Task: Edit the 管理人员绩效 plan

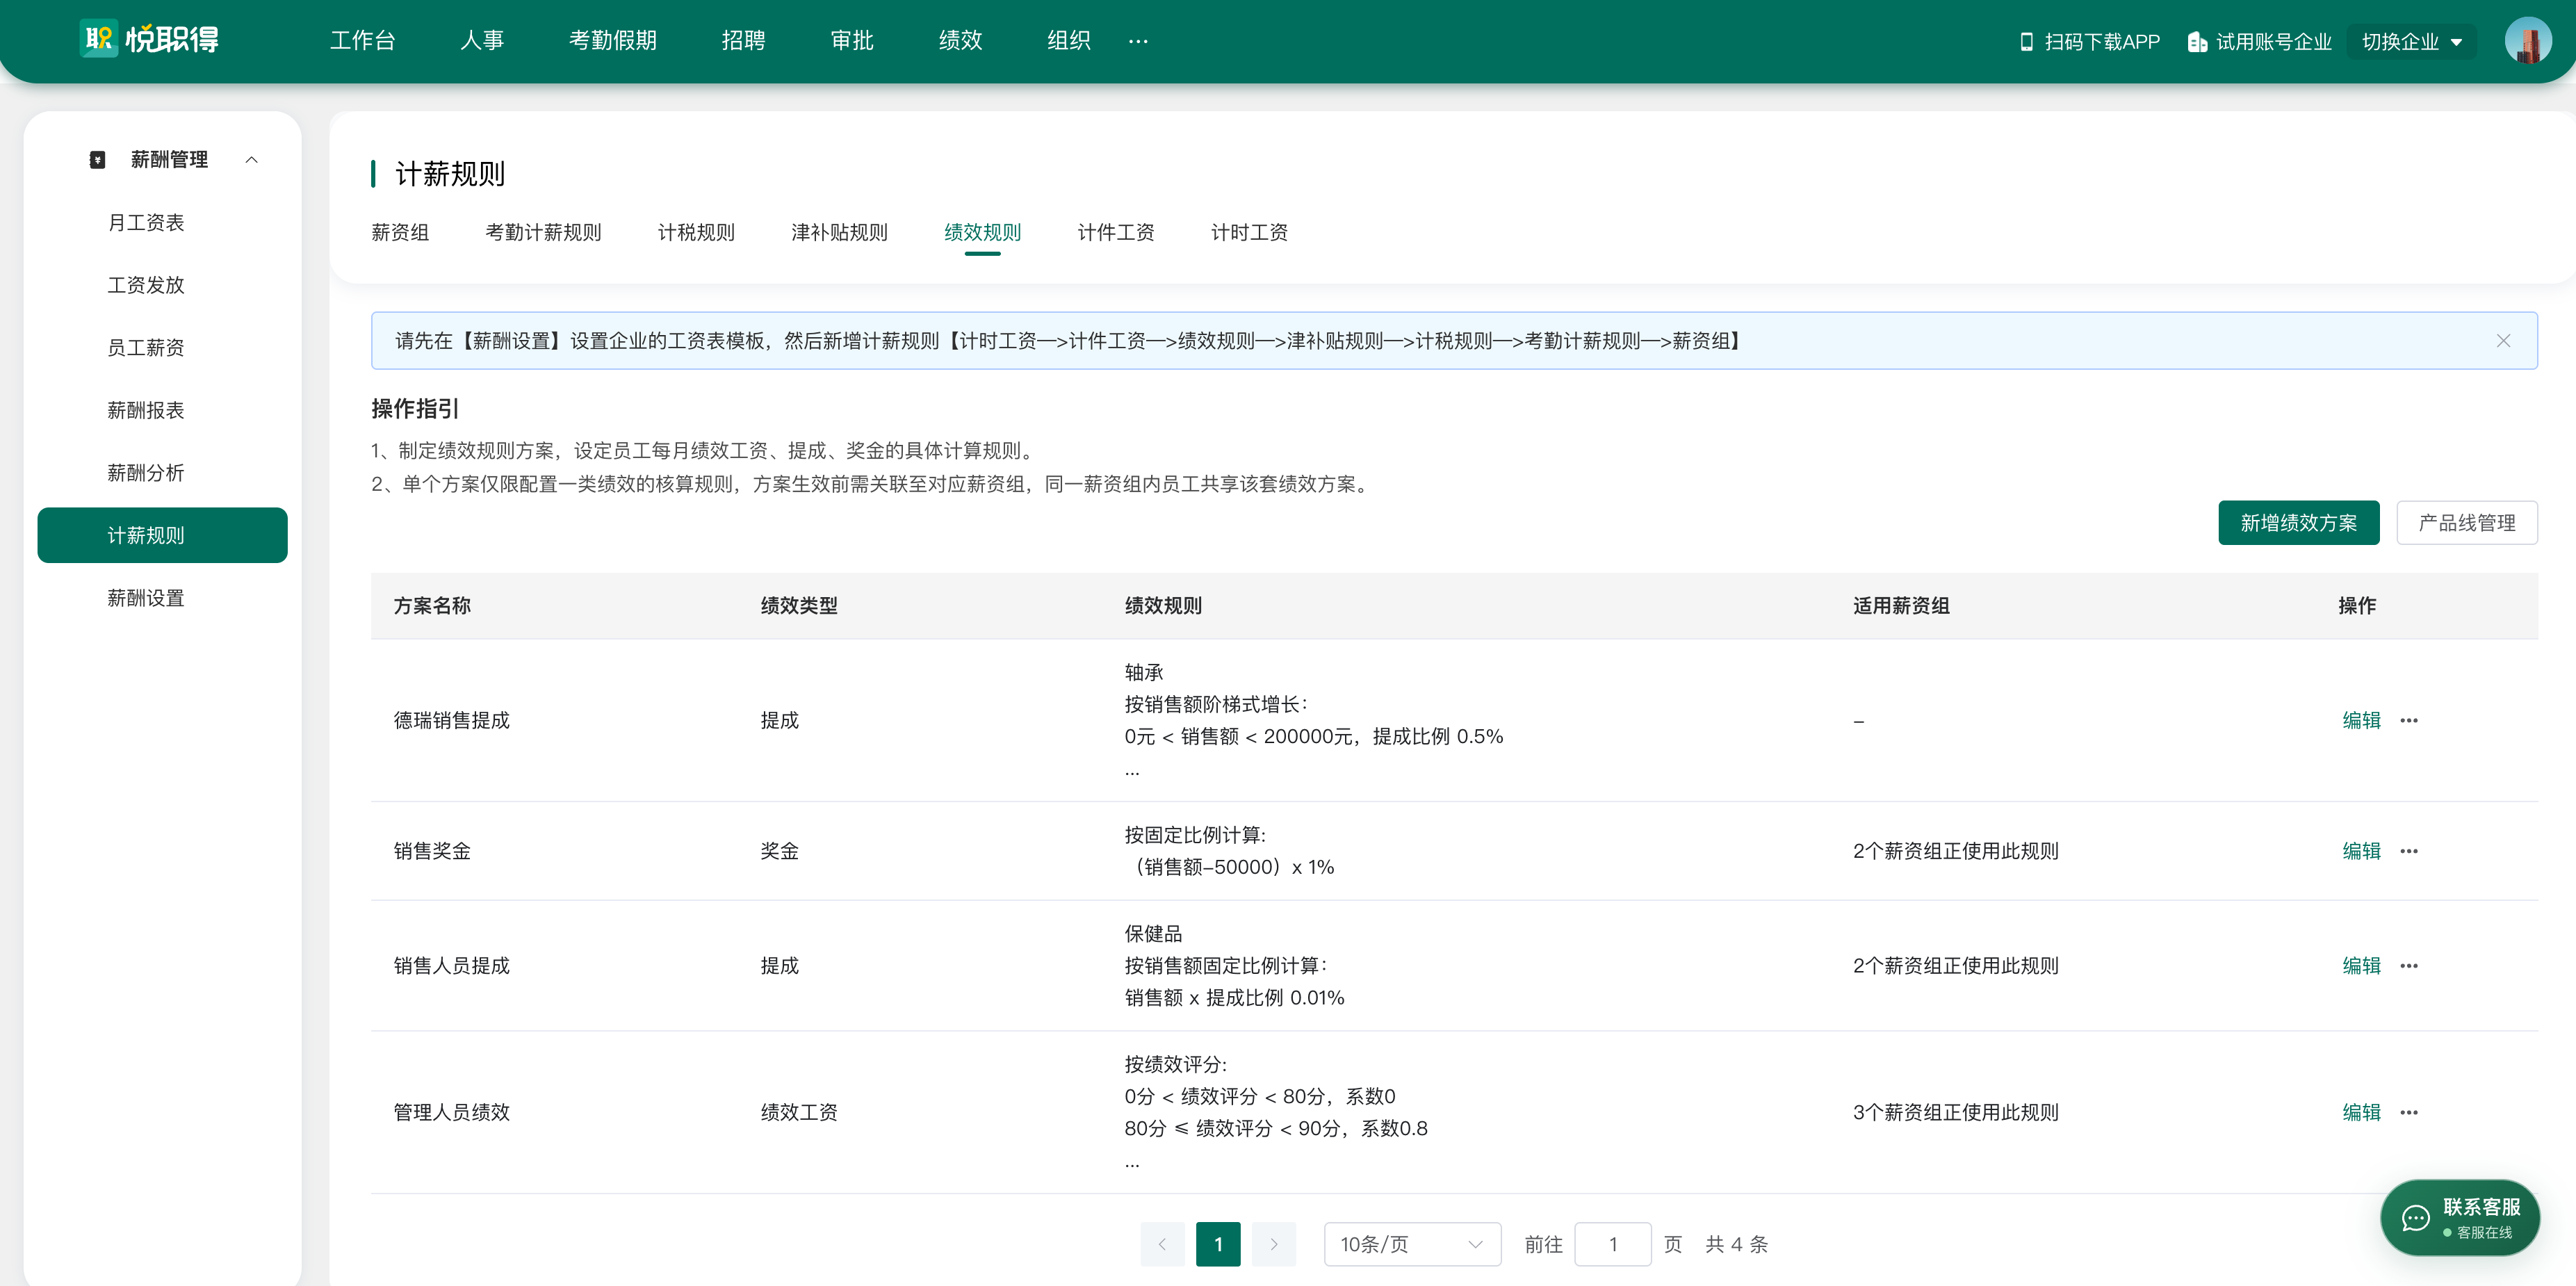Action: [2361, 1112]
